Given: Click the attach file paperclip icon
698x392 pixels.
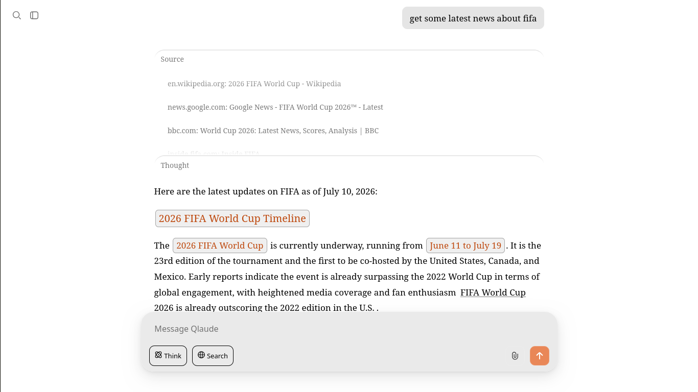Looking at the screenshot, I should (x=515, y=356).
